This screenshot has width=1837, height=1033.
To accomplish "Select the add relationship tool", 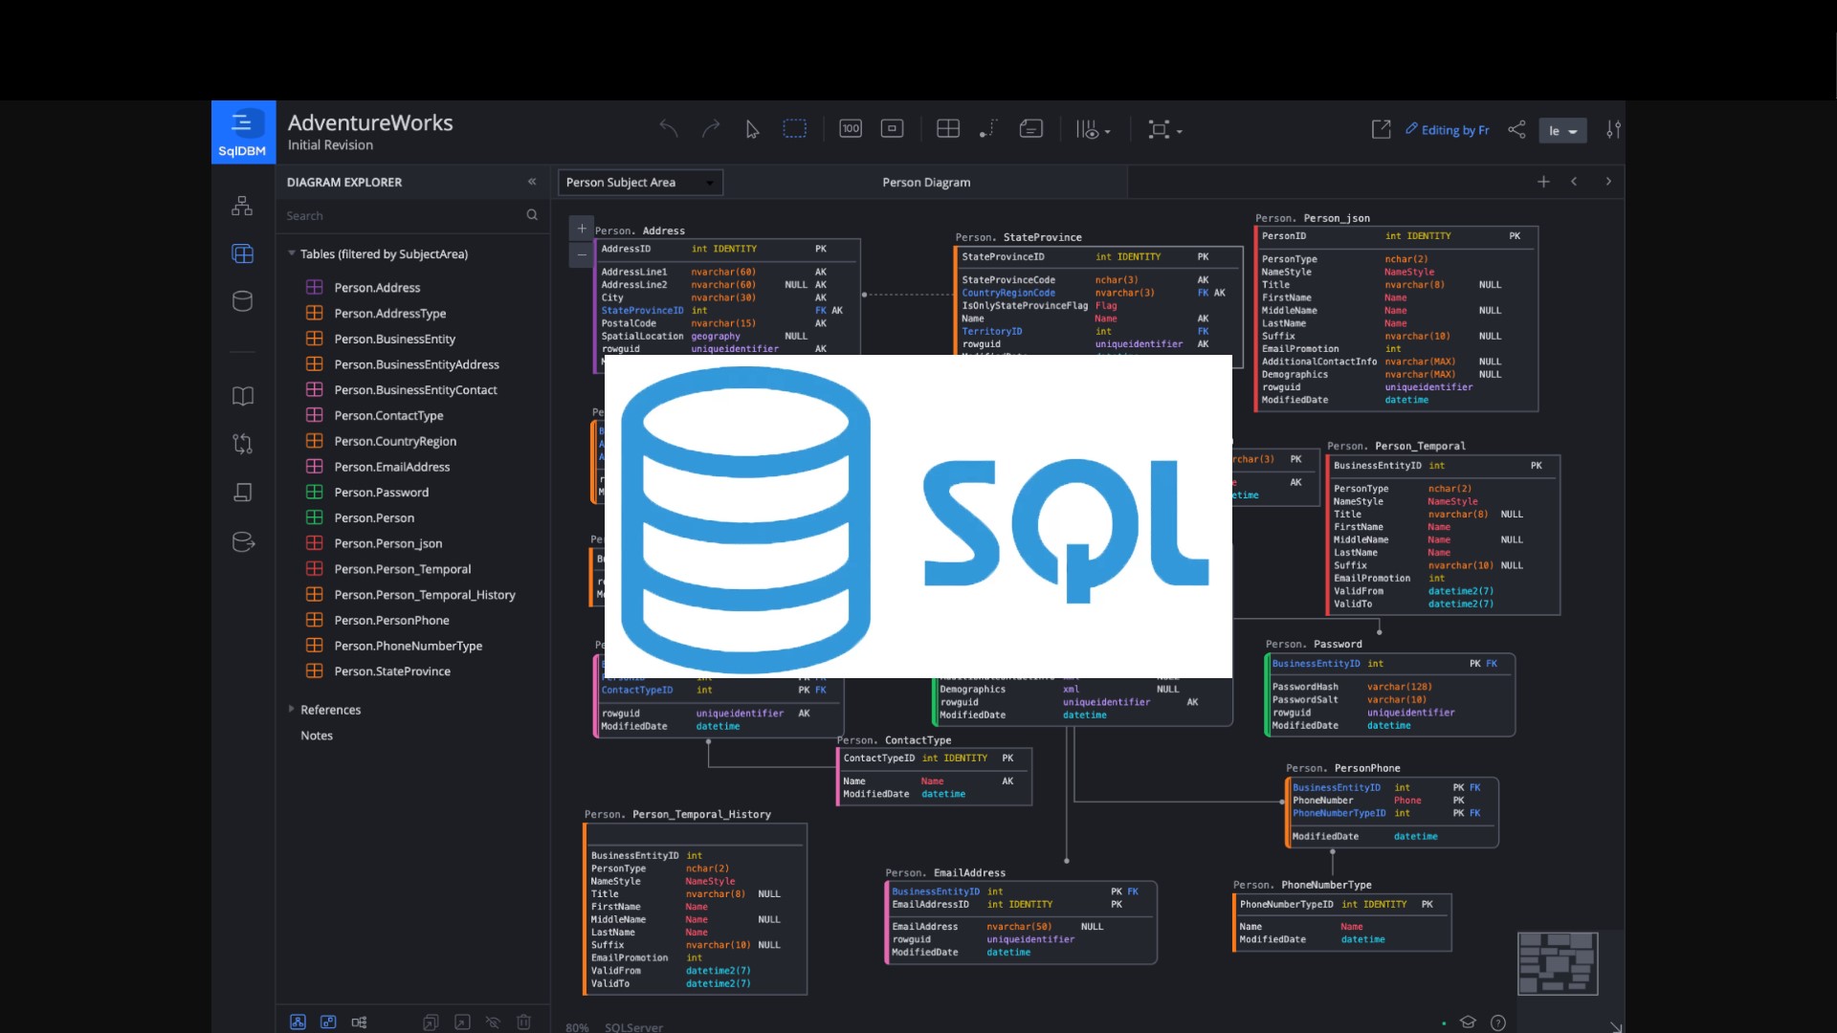I will point(988,129).
